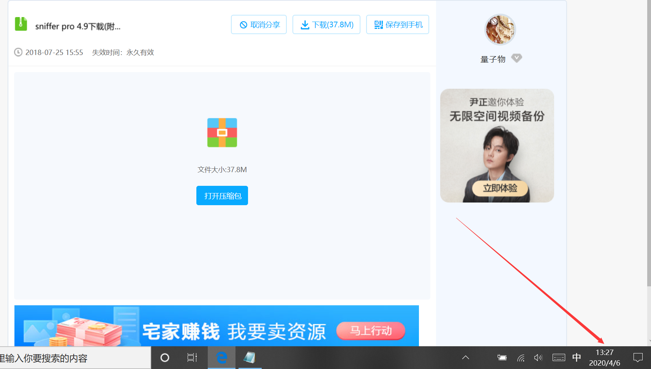Select the Task View taskbar icon
The height and width of the screenshot is (369, 651).
[192, 357]
